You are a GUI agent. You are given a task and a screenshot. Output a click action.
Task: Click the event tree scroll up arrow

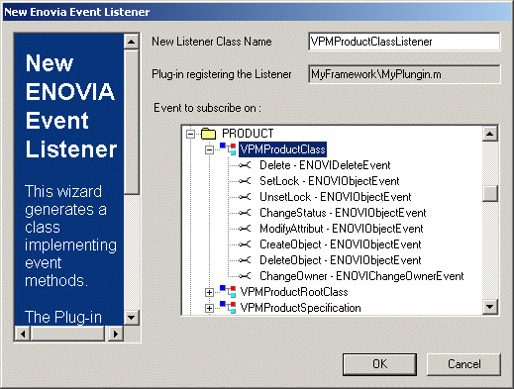490,134
